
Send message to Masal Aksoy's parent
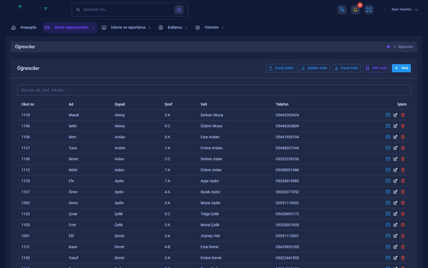click(388, 115)
